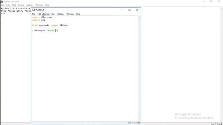Open Options menu in Python Shell window
Image resolution: width=223 pixels, height=125 pixels.
[x=30, y=5]
